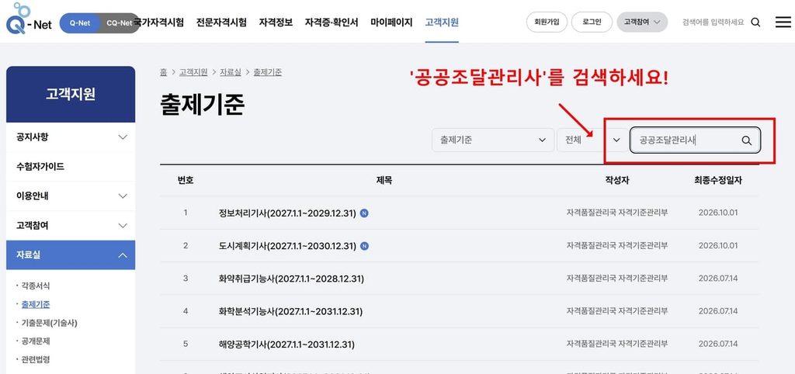
Task: Click the 번호 column header
Action: 186,181
